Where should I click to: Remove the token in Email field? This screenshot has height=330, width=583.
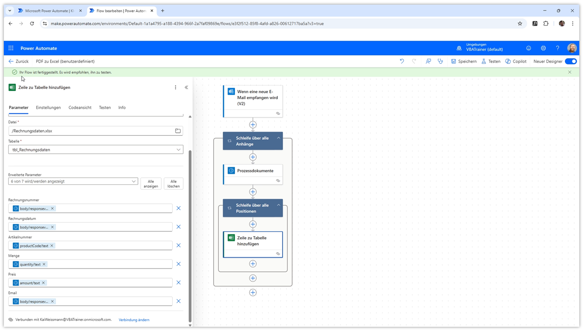[52, 301]
